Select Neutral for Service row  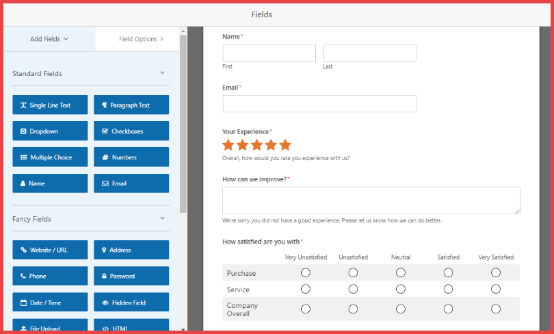point(401,290)
